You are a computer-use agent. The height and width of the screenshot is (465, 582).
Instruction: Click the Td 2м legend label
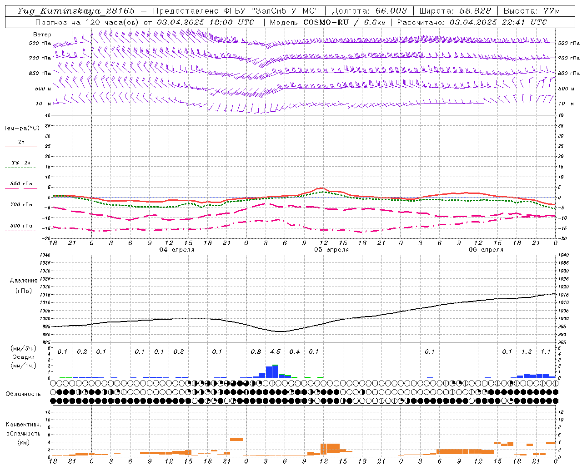click(21, 163)
